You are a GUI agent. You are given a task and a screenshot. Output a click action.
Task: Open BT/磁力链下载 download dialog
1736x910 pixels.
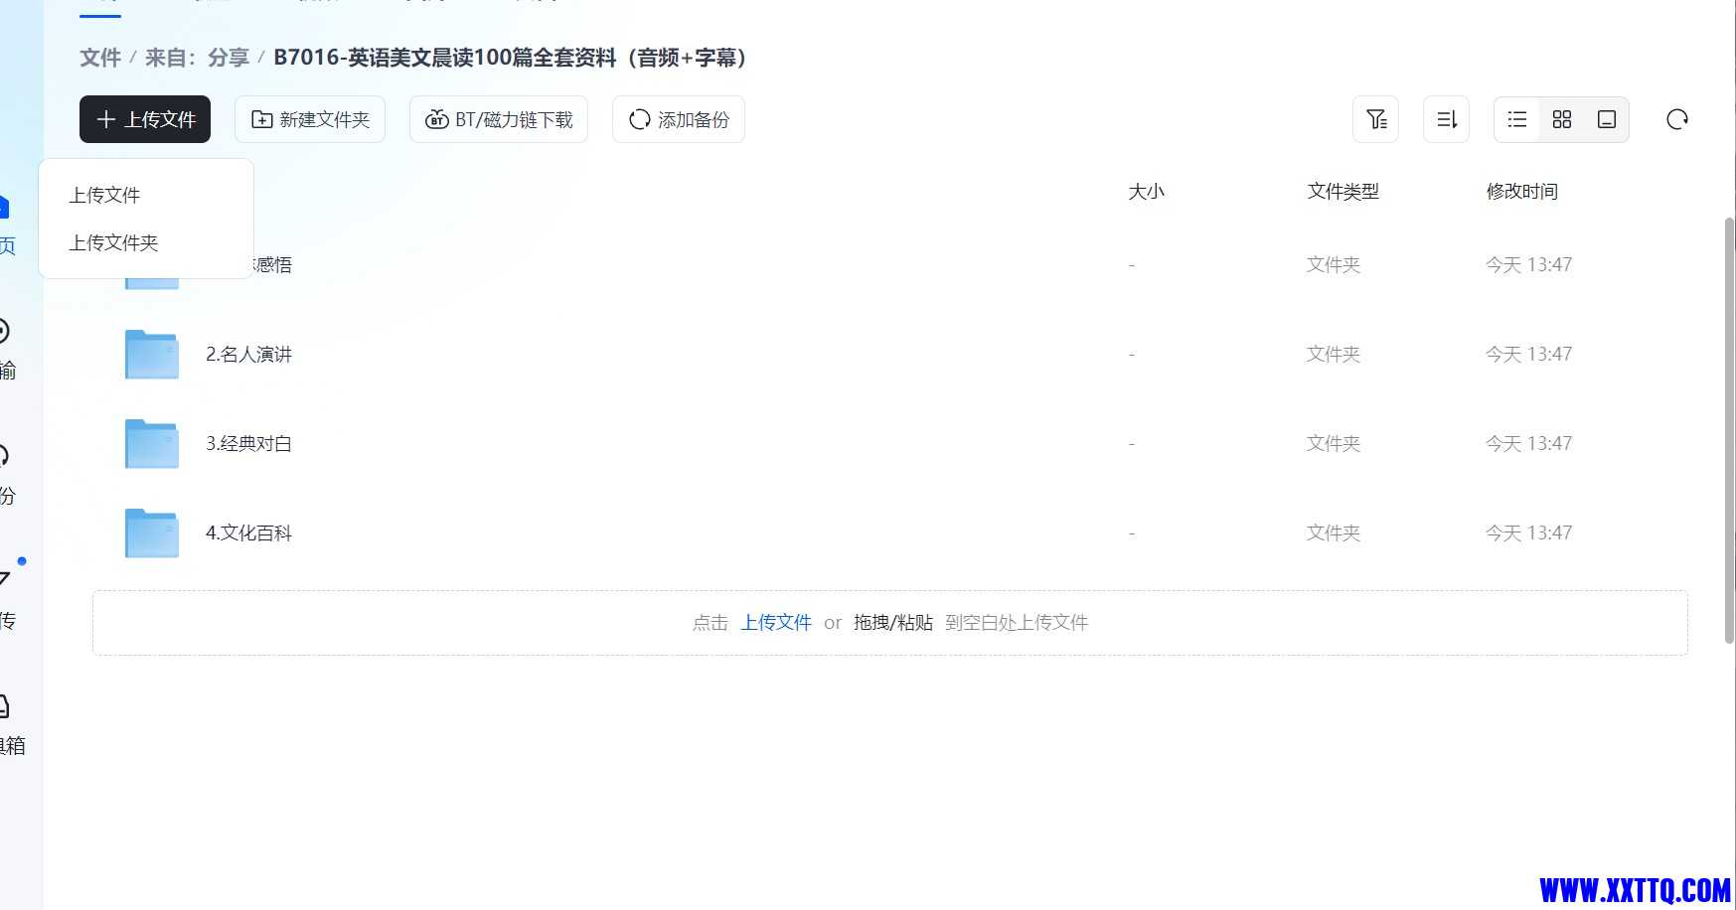tap(499, 119)
